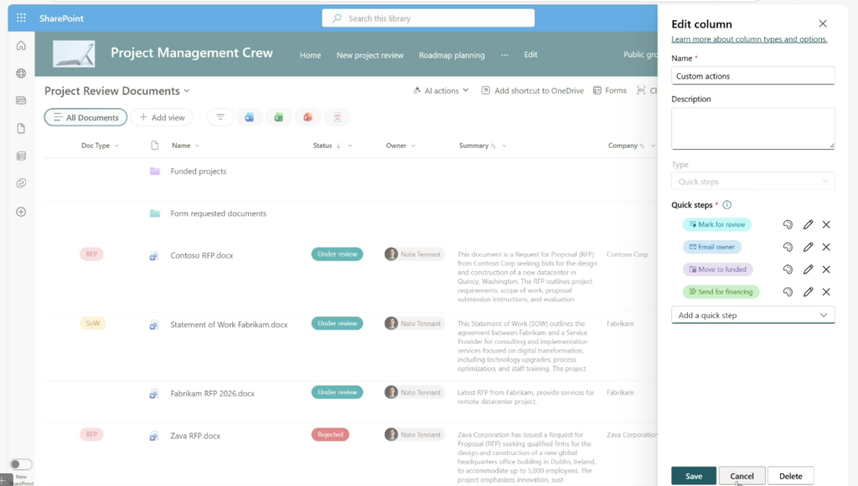Click the Quick steps info icon
This screenshot has width=858, height=486.
pyautogui.click(x=726, y=205)
